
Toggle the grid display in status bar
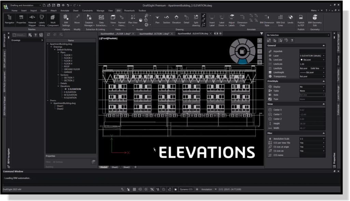pyautogui.click(x=134, y=189)
